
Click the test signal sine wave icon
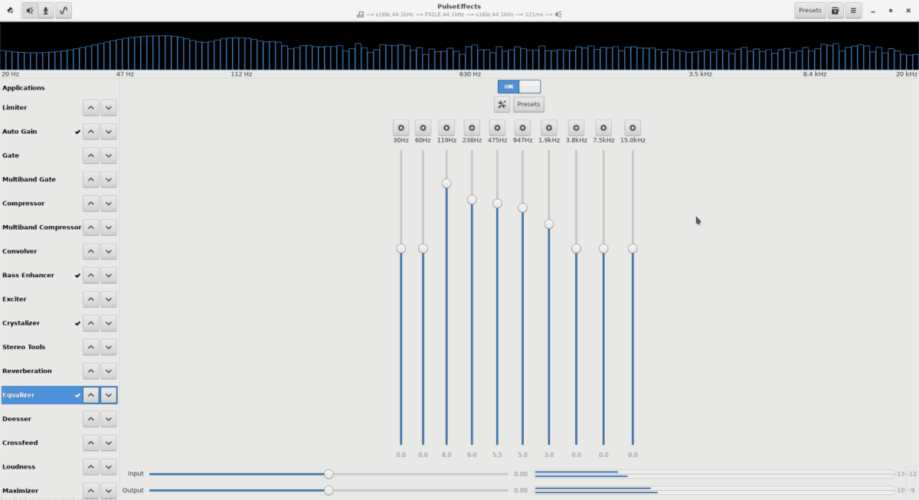pyautogui.click(x=64, y=10)
